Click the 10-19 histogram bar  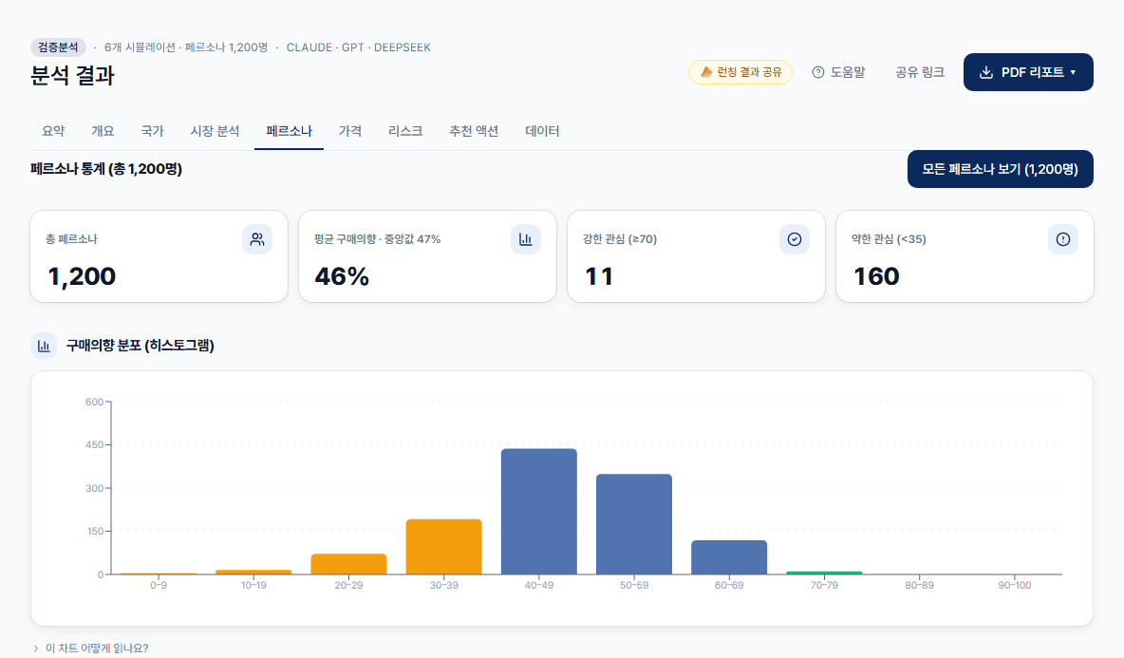click(253, 572)
